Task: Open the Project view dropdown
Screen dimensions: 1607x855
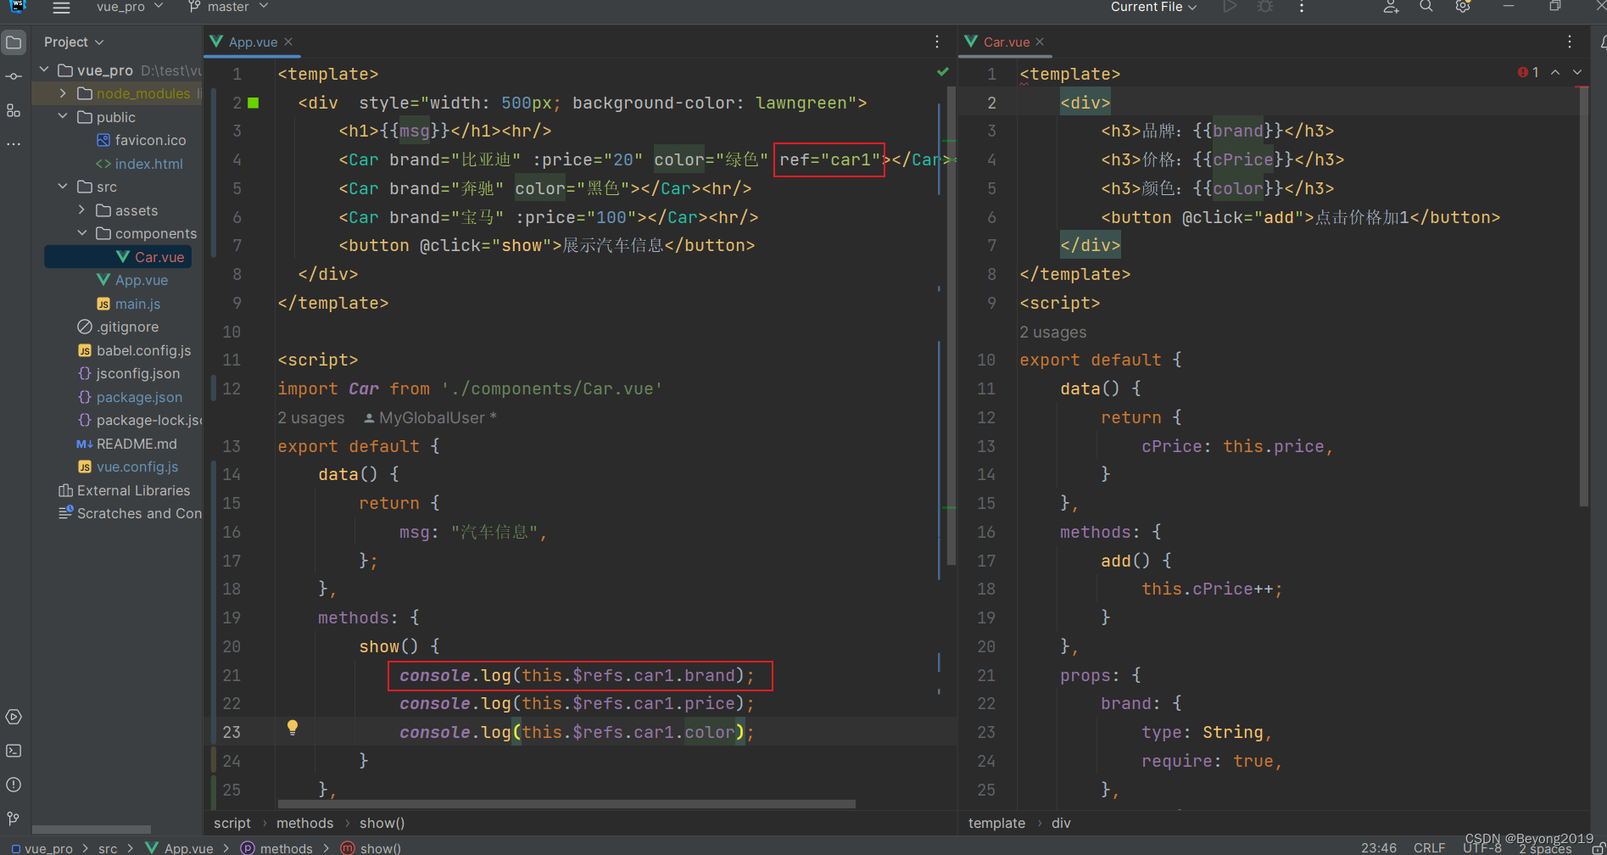Action: (74, 42)
